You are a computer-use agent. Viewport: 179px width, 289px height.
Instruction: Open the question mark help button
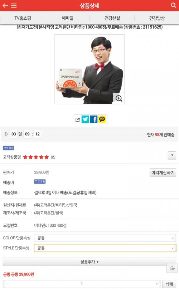click(172, 156)
